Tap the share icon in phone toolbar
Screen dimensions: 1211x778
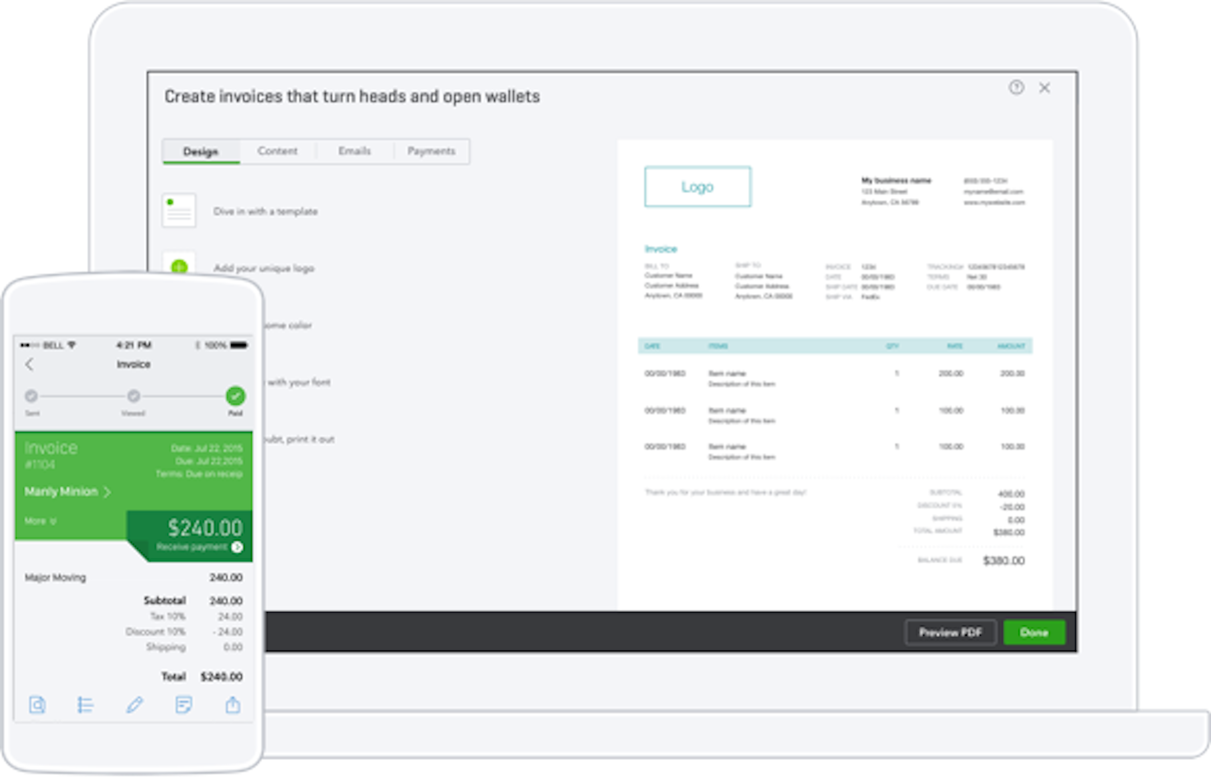coord(232,704)
